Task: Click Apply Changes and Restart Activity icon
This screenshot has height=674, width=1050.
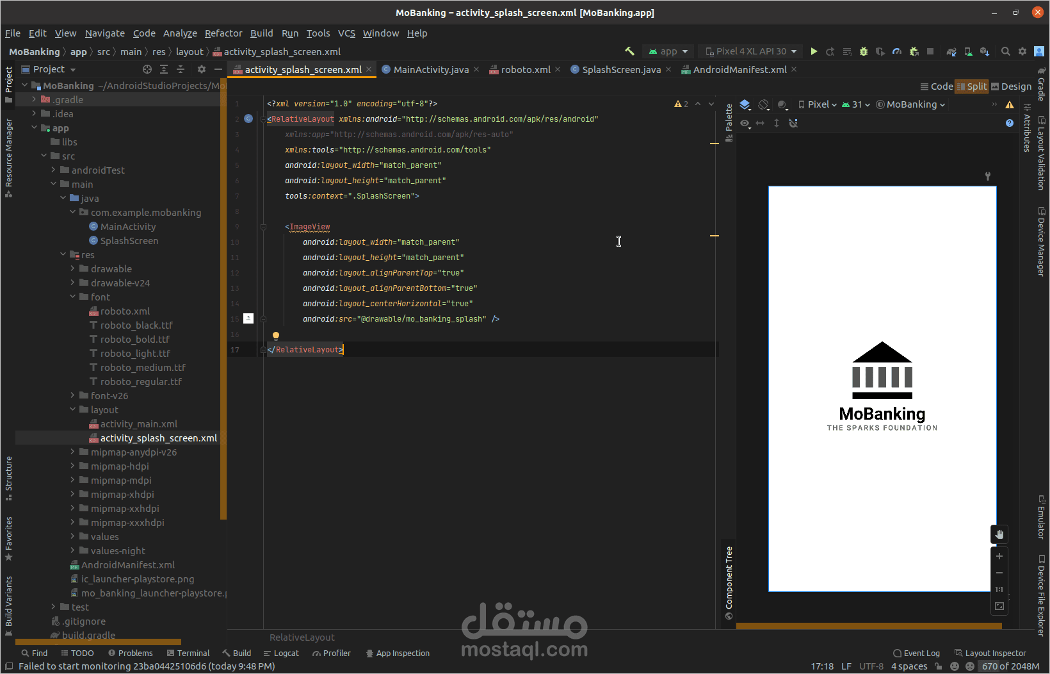Action: click(830, 51)
